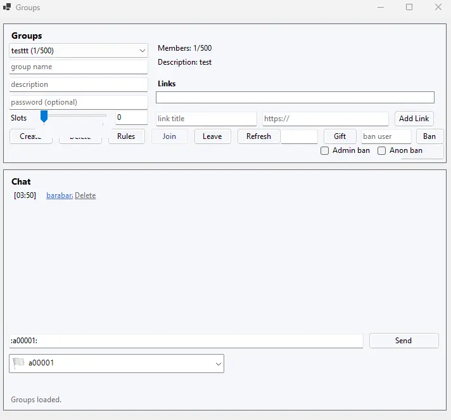The height and width of the screenshot is (420, 451).
Task: Click the Delete link in chat
Action: [86, 195]
